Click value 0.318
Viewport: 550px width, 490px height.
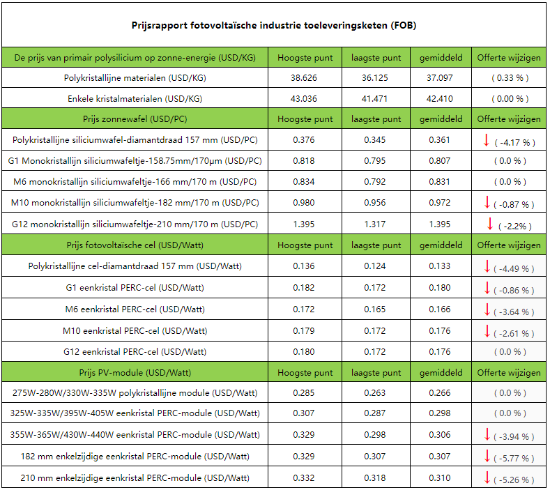coord(375,478)
